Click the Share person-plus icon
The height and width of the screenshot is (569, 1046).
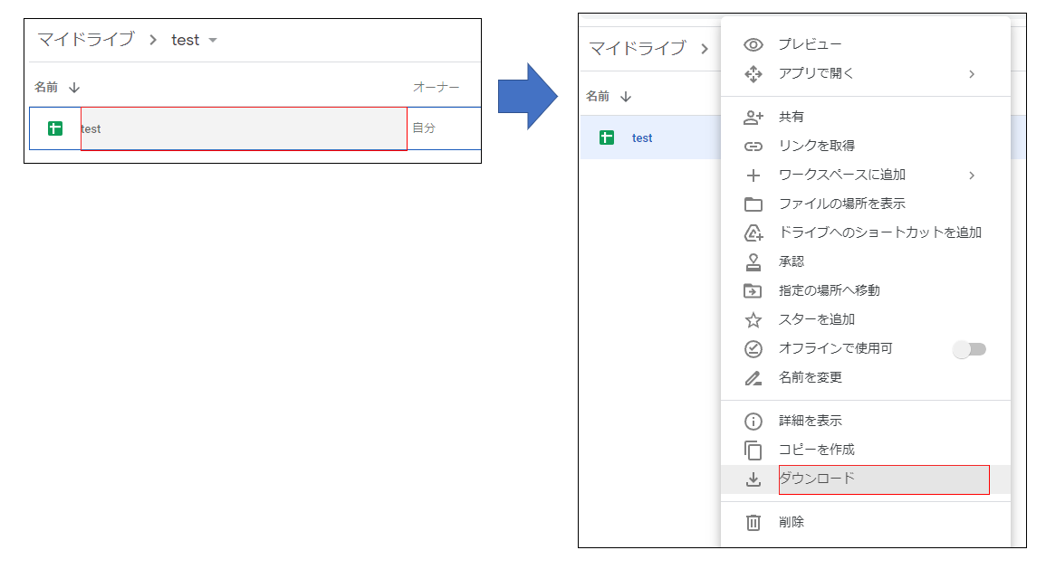tap(753, 117)
